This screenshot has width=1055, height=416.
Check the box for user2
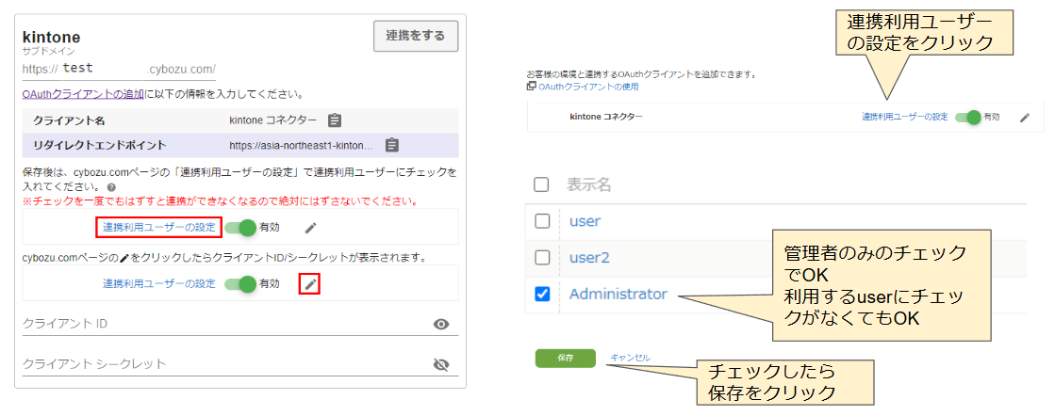[542, 257]
